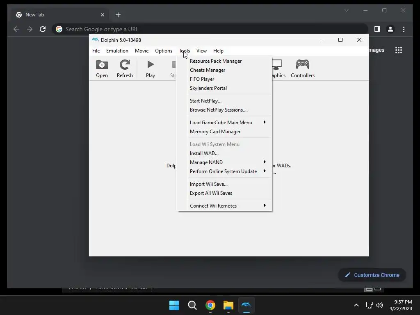
Task: Open the Options menu
Action: [x=164, y=51]
